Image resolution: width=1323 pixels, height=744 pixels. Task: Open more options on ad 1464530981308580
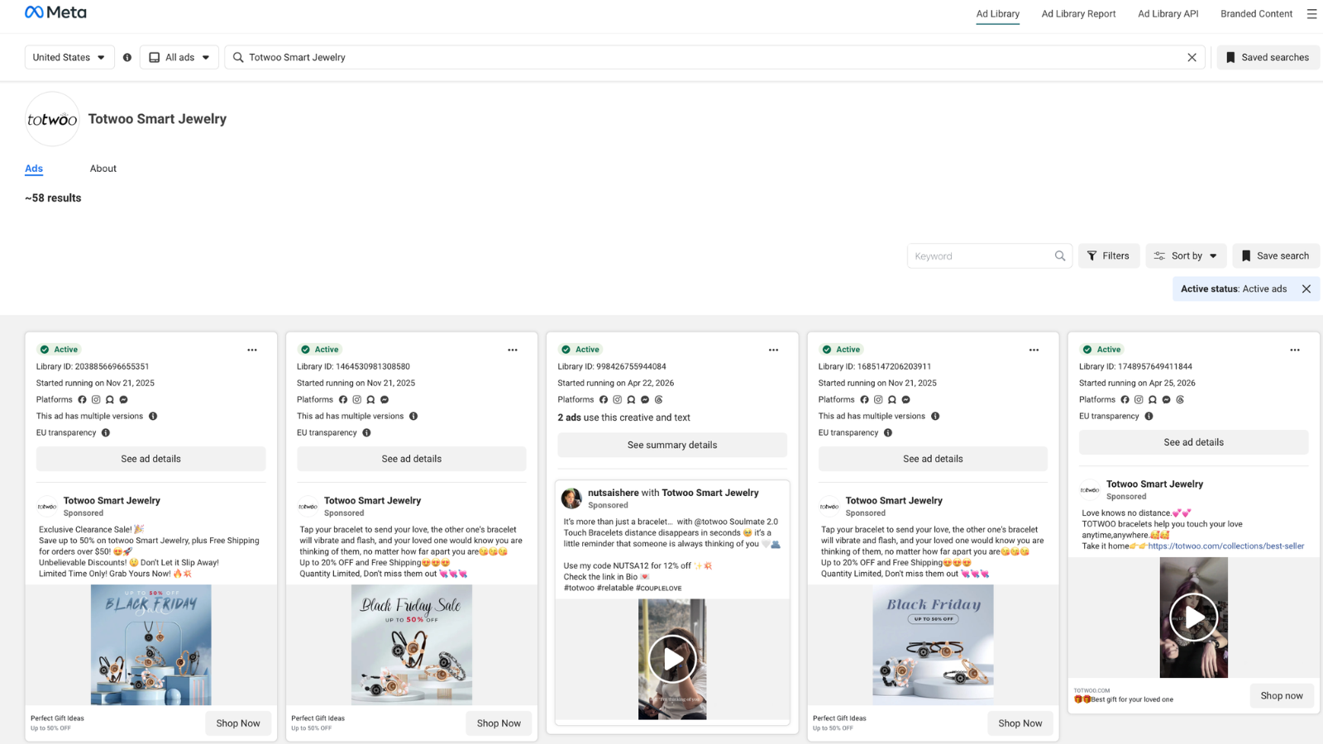coord(513,350)
